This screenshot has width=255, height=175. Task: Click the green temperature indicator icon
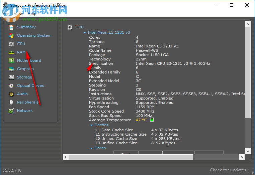(152, 120)
